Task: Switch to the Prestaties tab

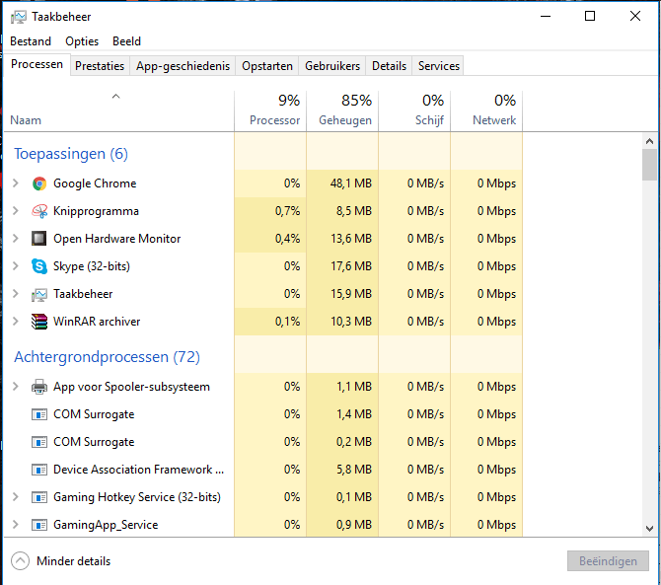Action: click(100, 66)
